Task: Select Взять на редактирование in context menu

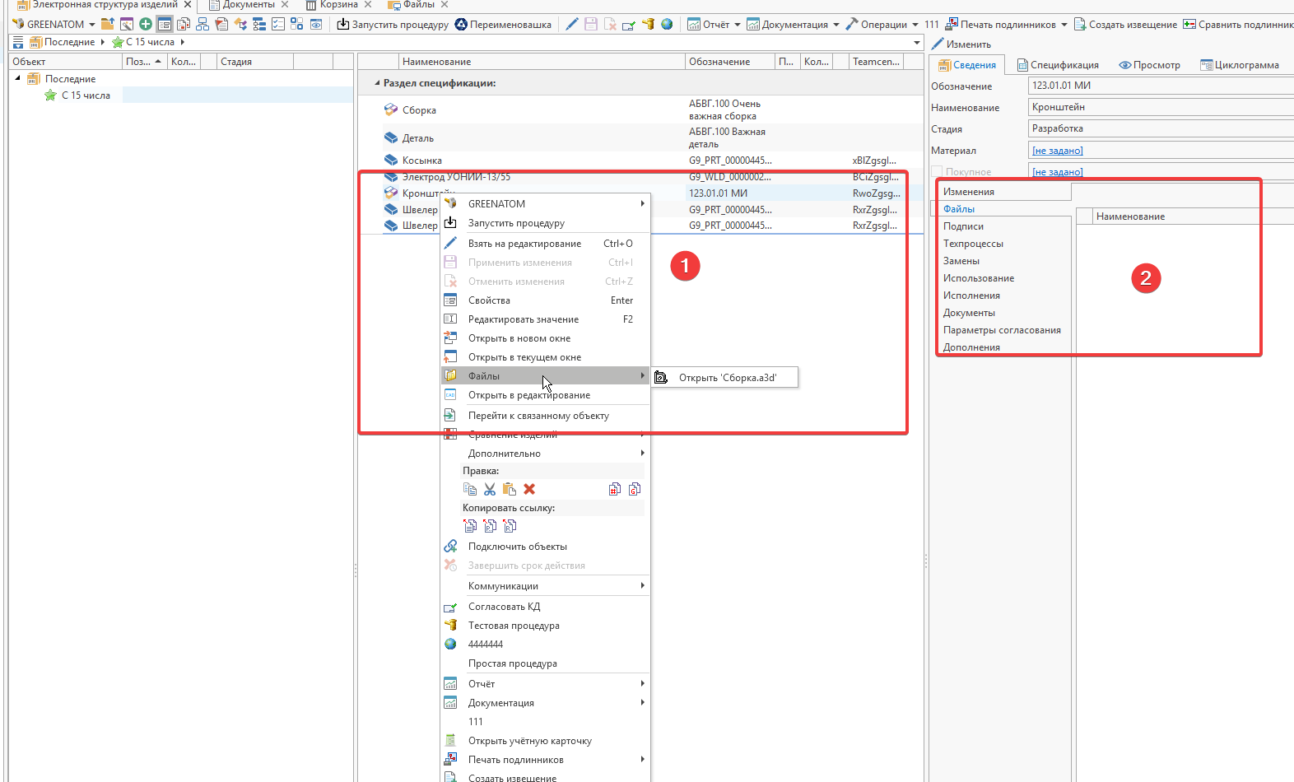Action: tap(524, 244)
